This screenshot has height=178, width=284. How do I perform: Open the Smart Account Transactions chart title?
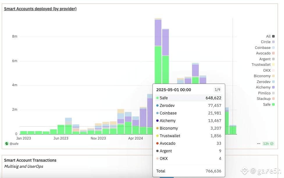pyautogui.click(x=30, y=160)
